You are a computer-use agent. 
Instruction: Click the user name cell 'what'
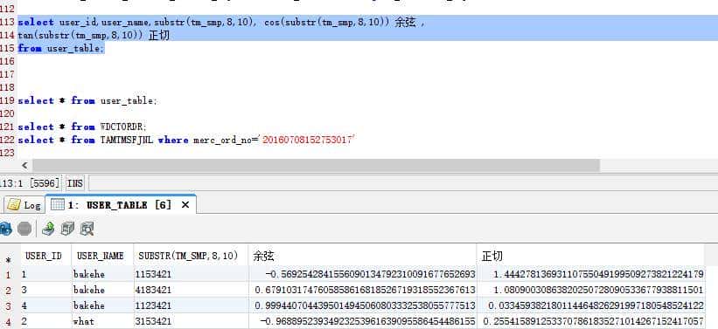[x=102, y=321]
